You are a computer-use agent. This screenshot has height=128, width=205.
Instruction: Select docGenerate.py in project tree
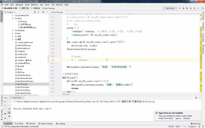pyautogui.click(x=24, y=75)
